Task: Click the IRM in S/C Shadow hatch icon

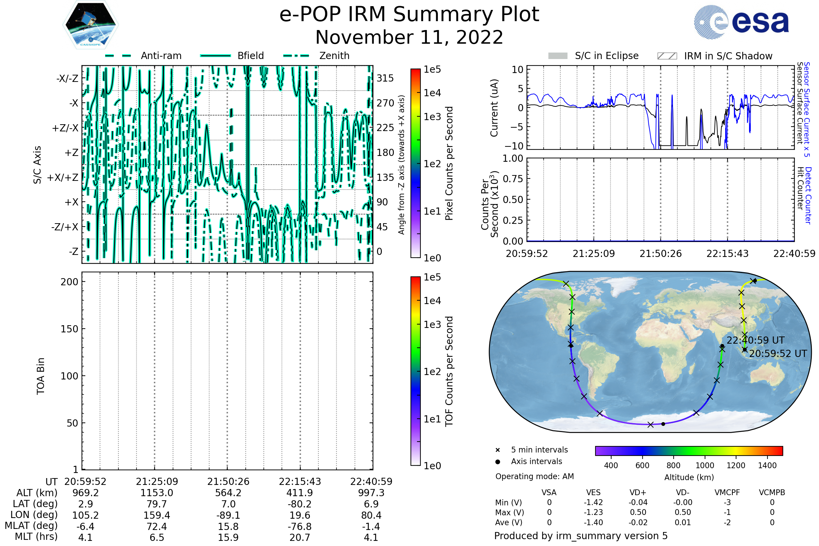Action: 667,56
